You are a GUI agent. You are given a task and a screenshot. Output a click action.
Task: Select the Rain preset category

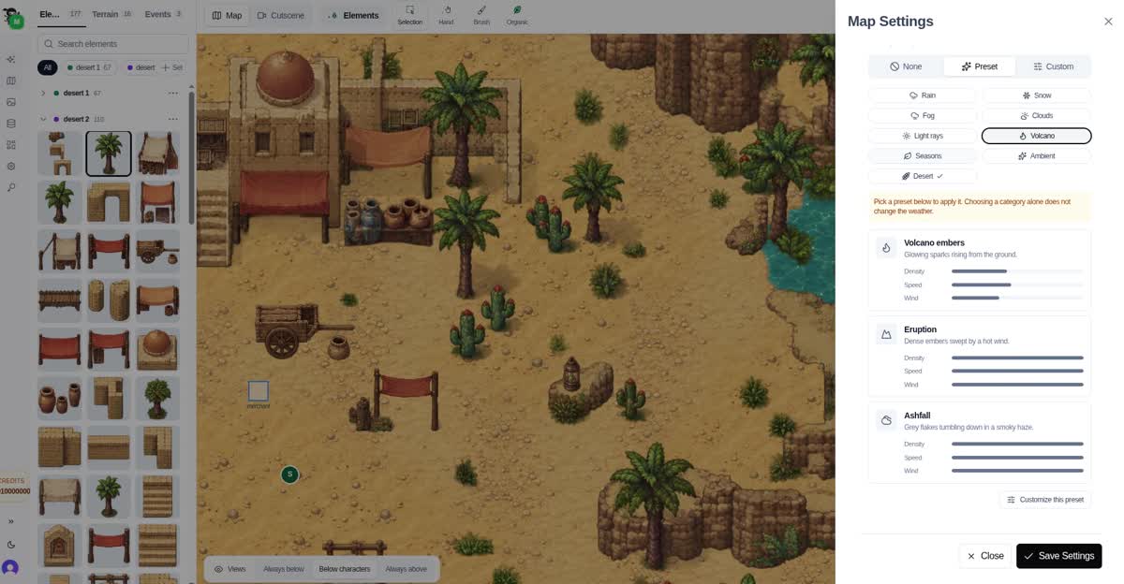(x=923, y=95)
